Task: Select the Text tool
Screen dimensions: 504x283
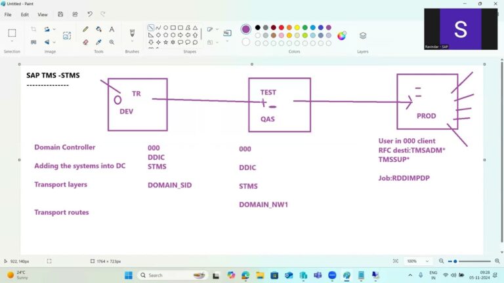Action: coord(112,29)
